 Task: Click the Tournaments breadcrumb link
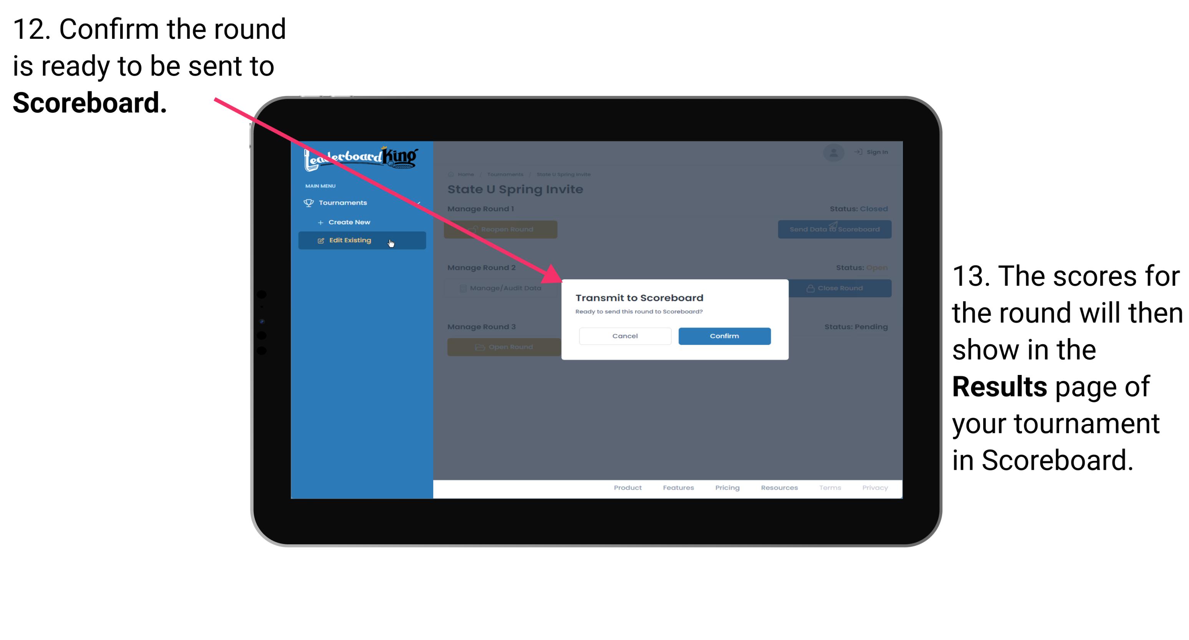click(505, 174)
